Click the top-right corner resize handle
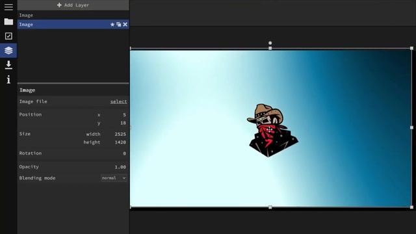The height and width of the screenshot is (234, 416). (411, 48)
